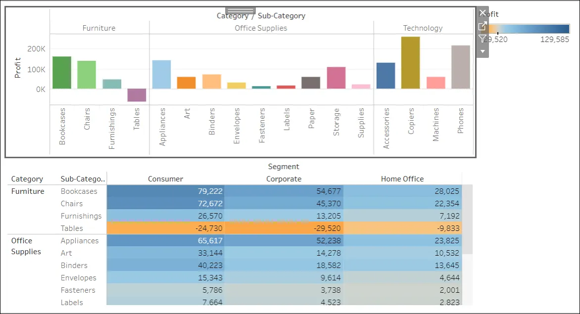Screen dimensions: 580x314
Task: Click the Phones axis label
Action: [461, 121]
